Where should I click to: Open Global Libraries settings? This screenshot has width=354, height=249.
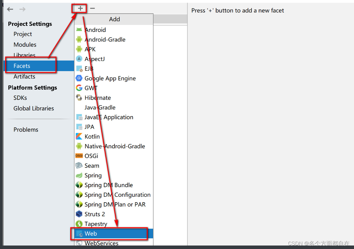(x=34, y=109)
